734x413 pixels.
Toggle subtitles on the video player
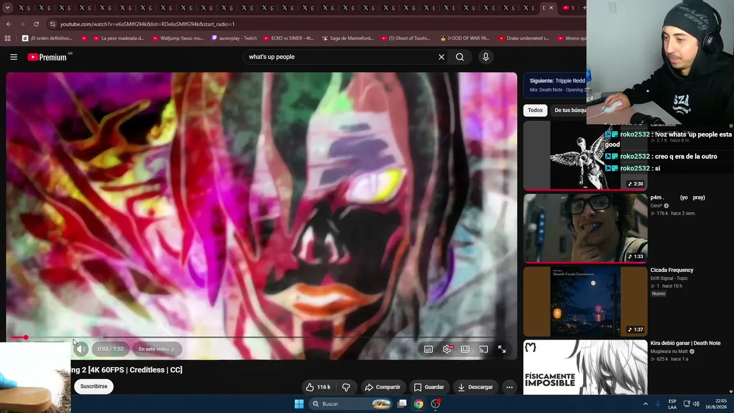pyautogui.click(x=428, y=349)
